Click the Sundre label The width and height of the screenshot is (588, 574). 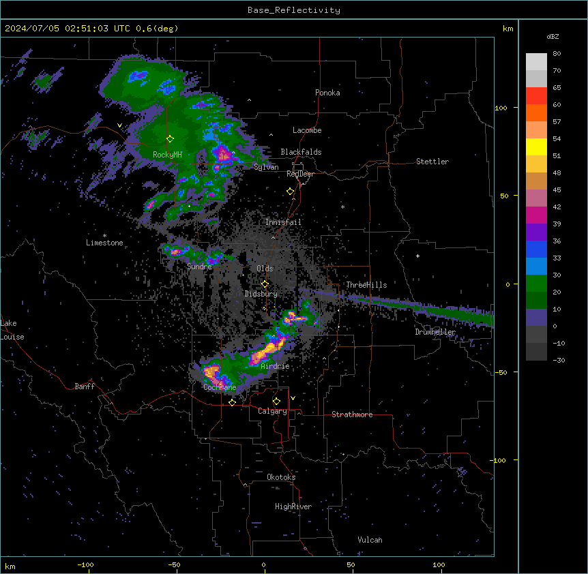click(x=199, y=267)
